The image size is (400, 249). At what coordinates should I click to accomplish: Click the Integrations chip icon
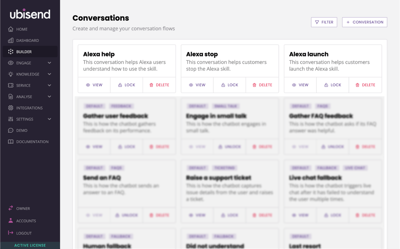(x=11, y=108)
